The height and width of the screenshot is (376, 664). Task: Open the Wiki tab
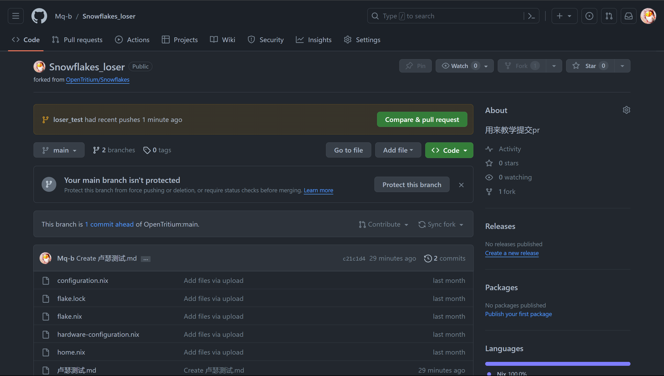(x=223, y=40)
